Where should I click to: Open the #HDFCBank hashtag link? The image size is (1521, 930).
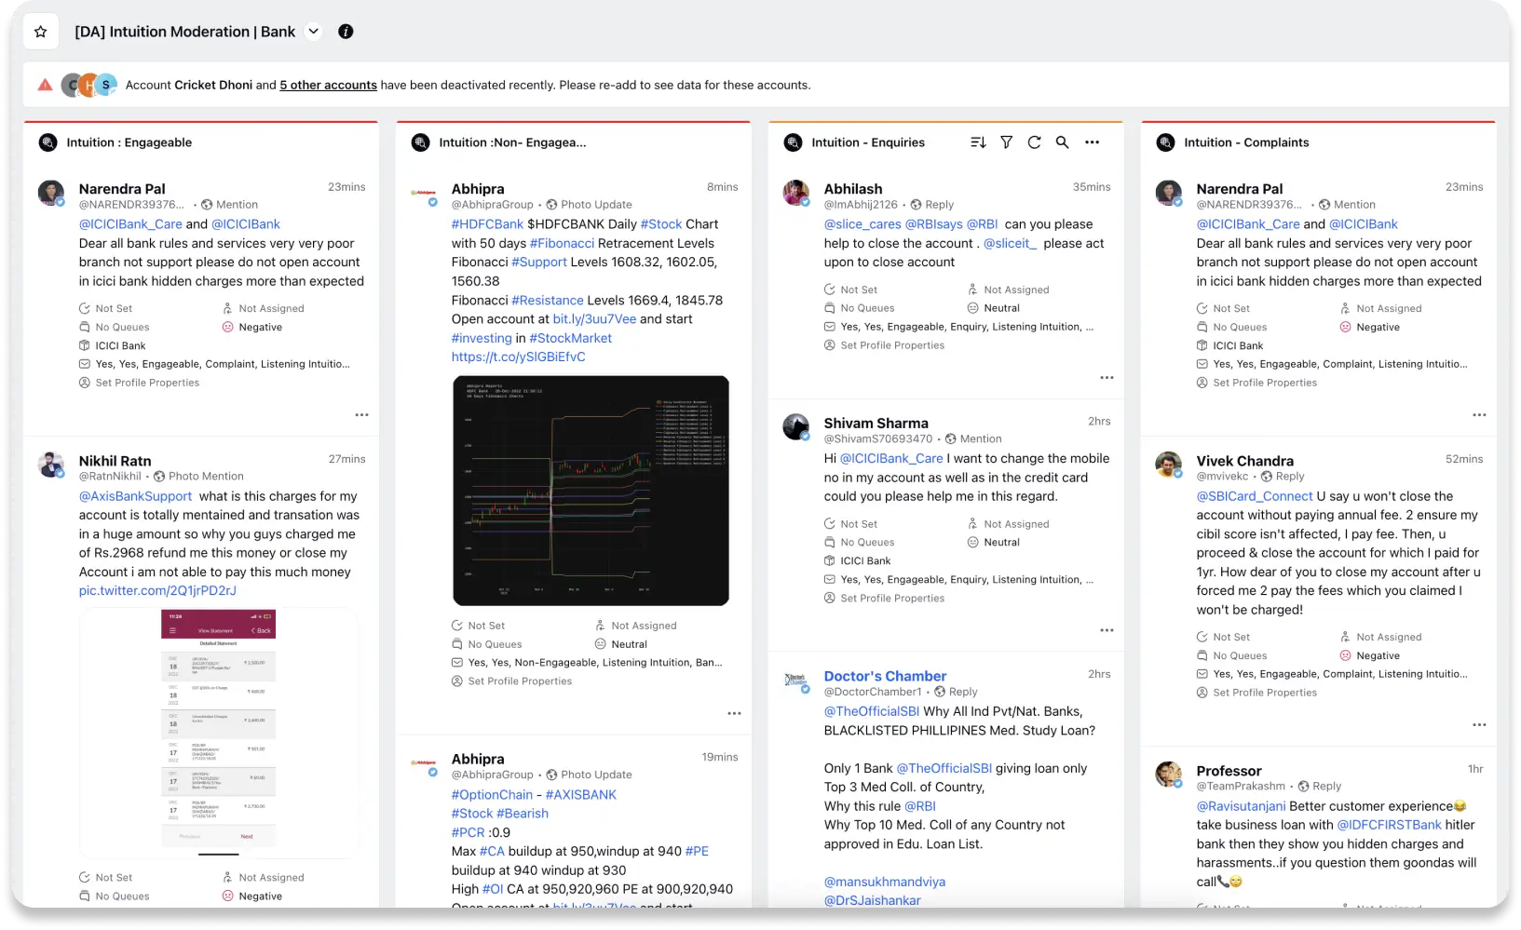487,224
